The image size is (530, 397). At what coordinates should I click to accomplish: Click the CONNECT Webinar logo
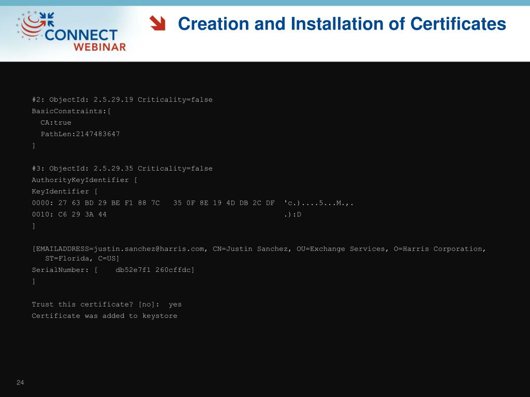coord(70,31)
